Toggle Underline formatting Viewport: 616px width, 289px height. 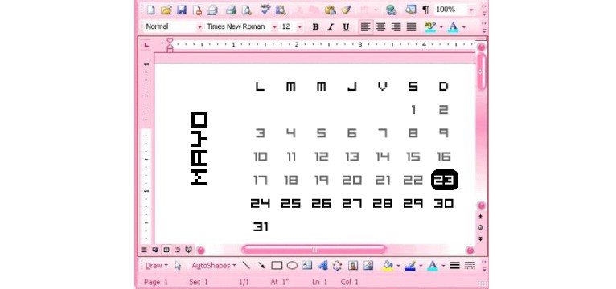pyautogui.click(x=346, y=27)
